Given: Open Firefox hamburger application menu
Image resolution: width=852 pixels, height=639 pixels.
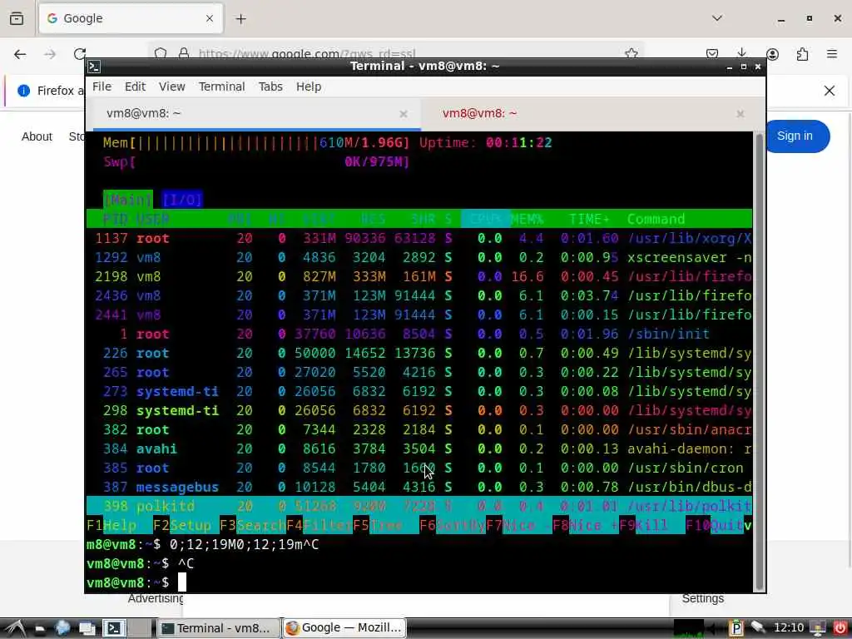Looking at the screenshot, I should coord(832,54).
